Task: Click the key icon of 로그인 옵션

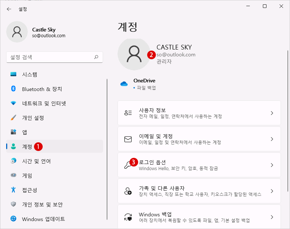Action: (128, 165)
